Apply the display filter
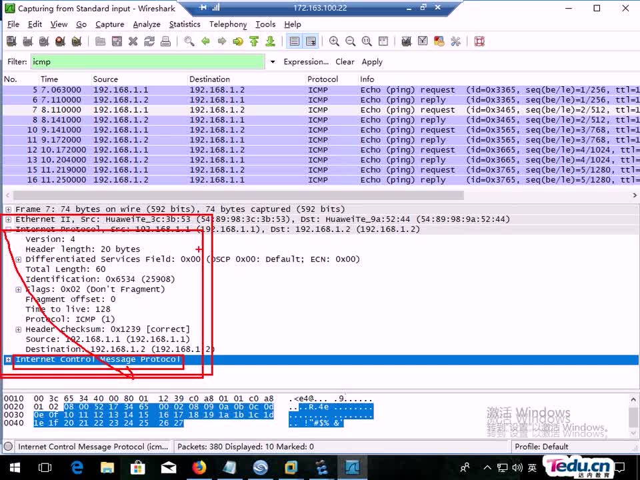 click(372, 61)
